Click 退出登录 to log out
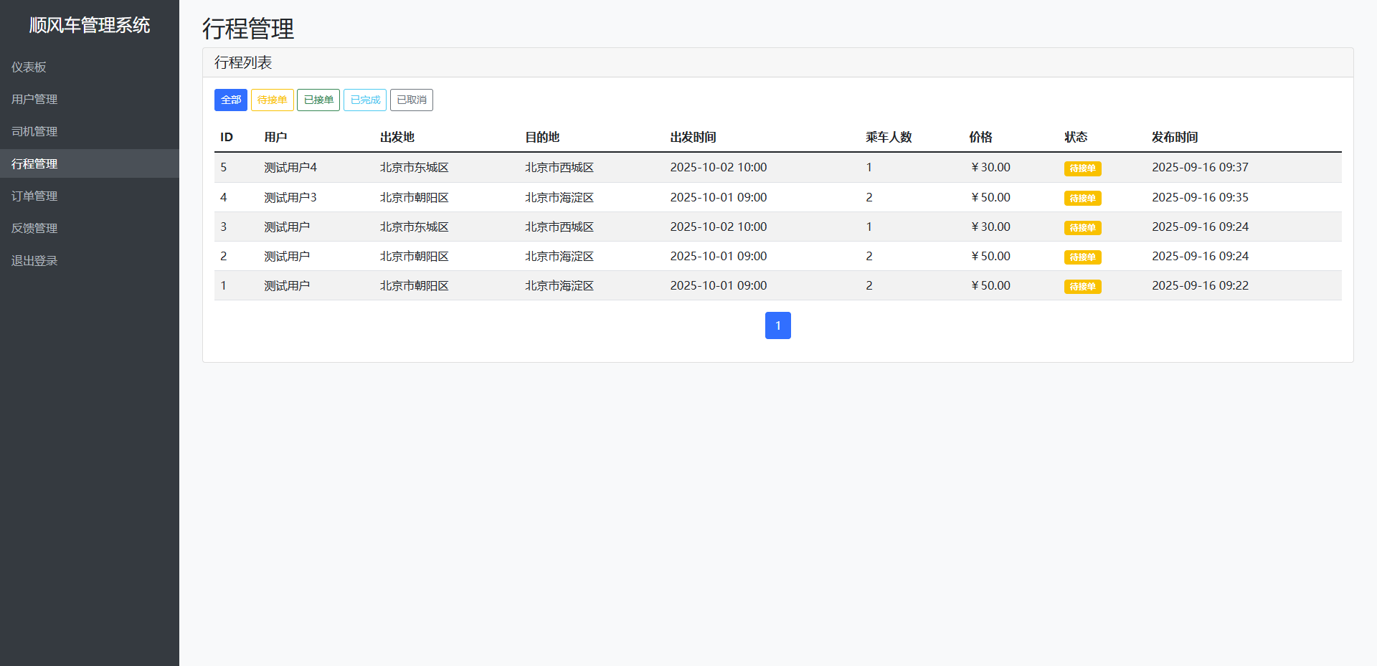The width and height of the screenshot is (1377, 666). point(34,260)
